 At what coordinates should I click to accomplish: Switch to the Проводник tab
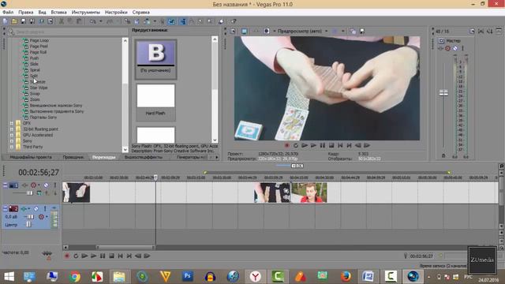coord(73,157)
